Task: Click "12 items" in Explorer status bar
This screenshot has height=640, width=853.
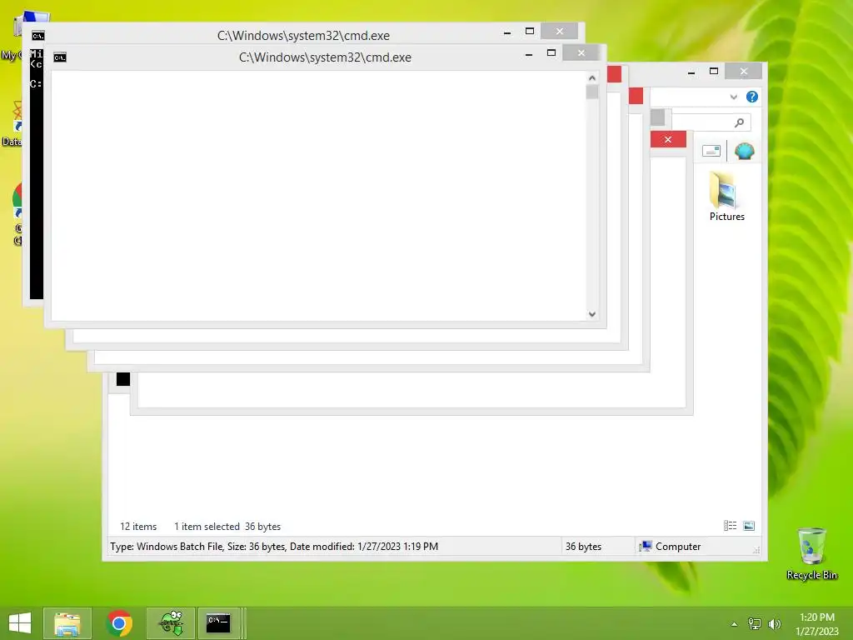Action: [138, 527]
